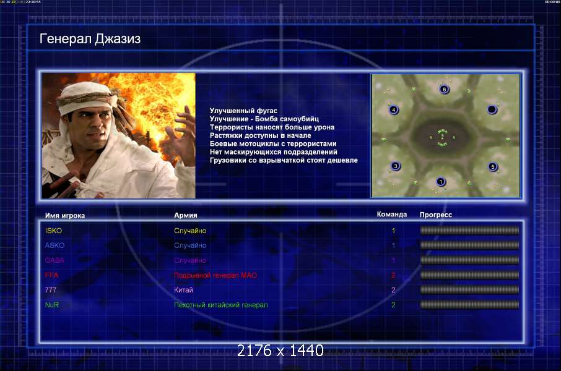Click start position marker 6 on the map
This screenshot has height=371, width=561.
click(x=445, y=90)
